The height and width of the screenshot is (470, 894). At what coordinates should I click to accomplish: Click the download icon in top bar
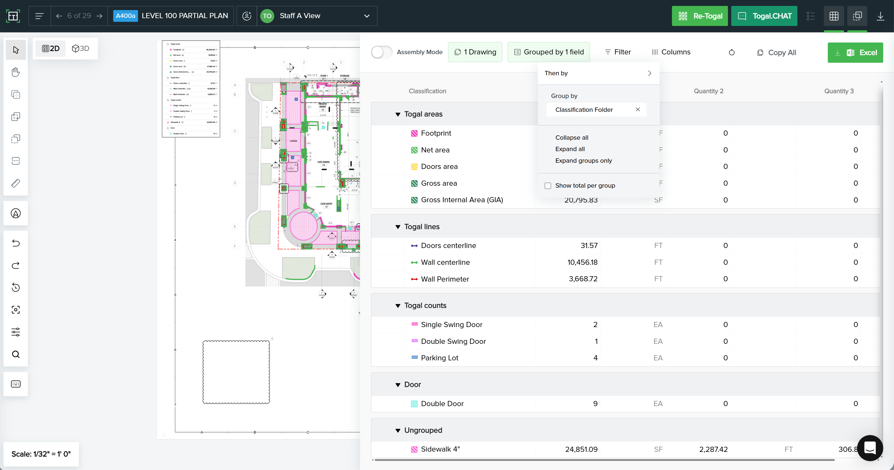click(x=880, y=16)
